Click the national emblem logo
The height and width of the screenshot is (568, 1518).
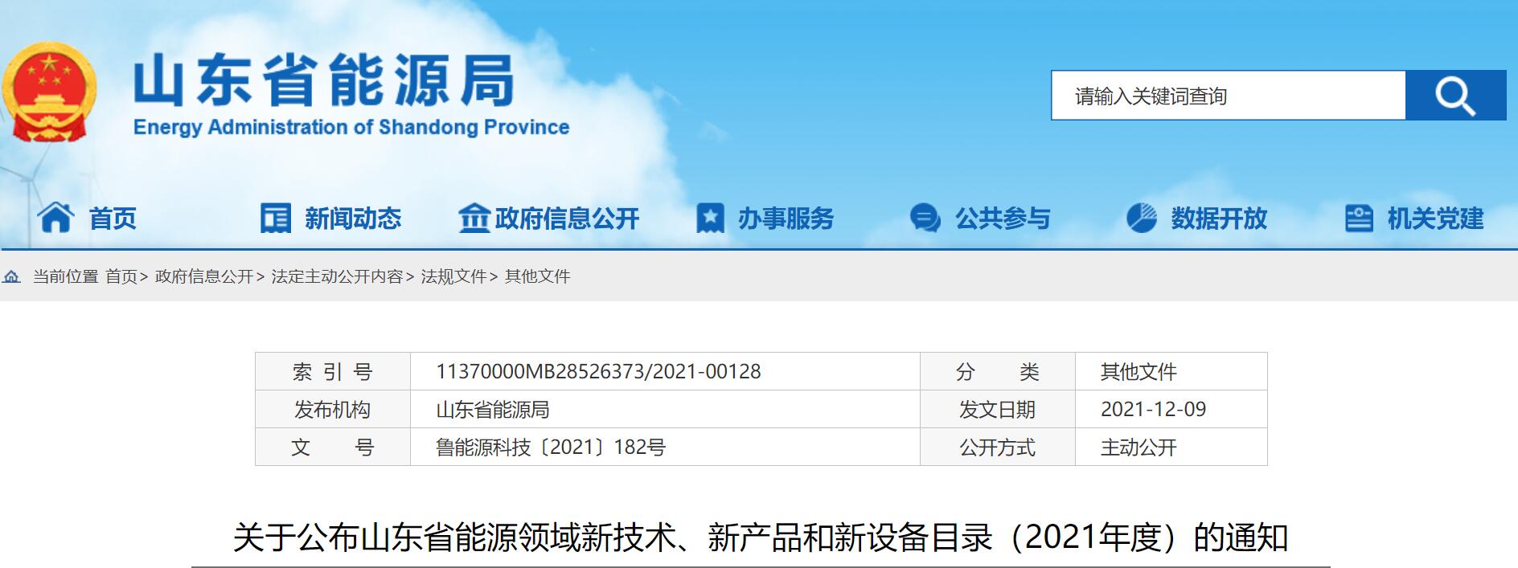click(50, 92)
